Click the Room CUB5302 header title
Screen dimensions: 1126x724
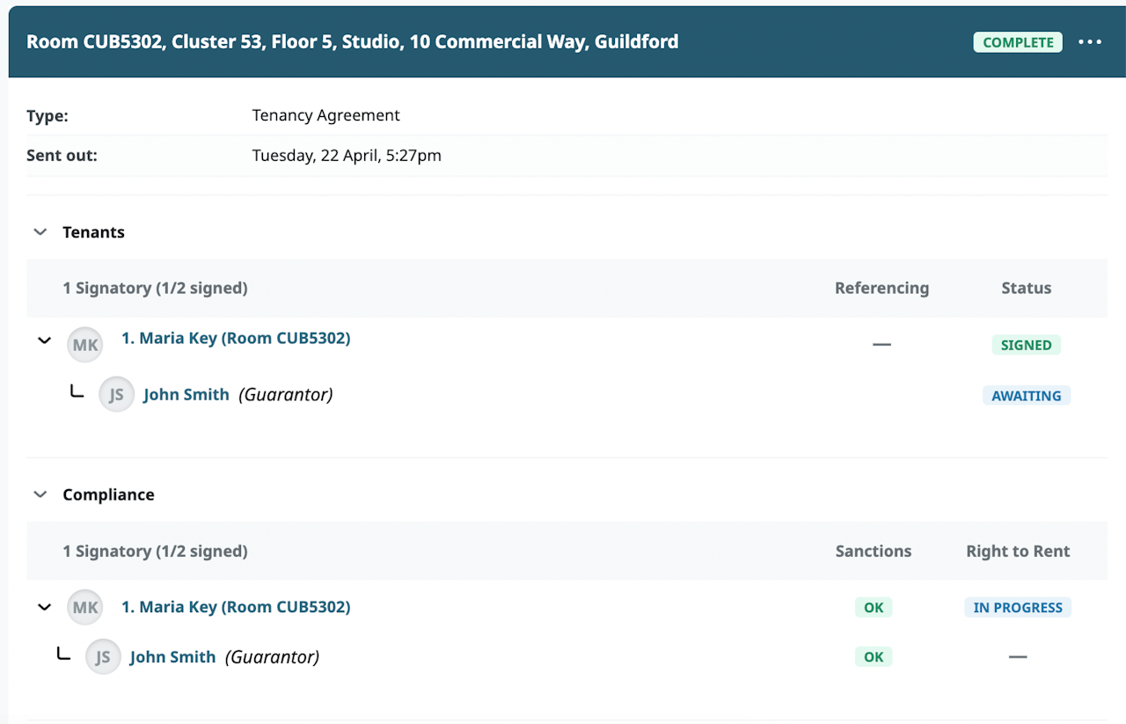(x=352, y=42)
